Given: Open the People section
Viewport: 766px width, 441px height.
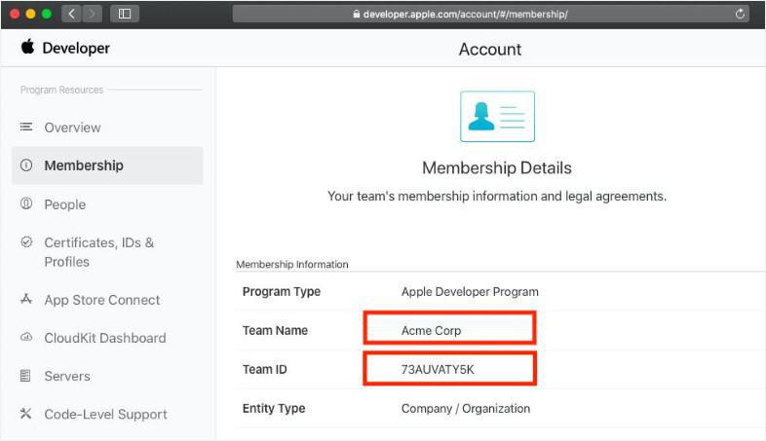Looking at the screenshot, I should tap(64, 204).
